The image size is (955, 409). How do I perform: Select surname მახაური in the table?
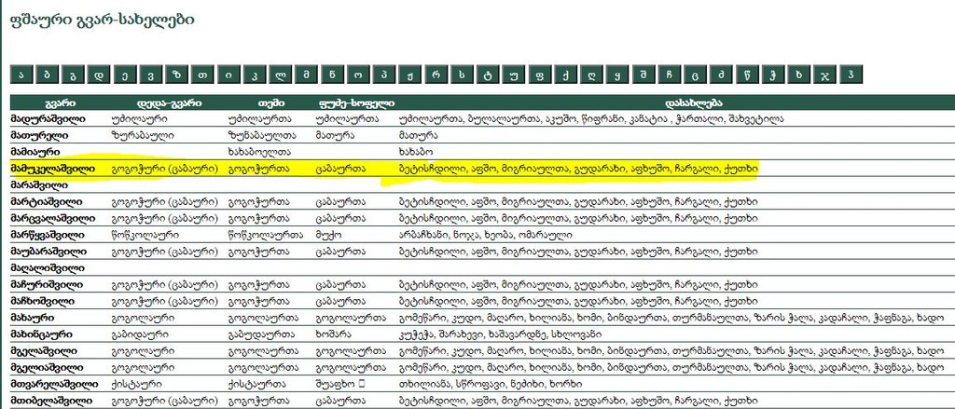[x=33, y=317]
